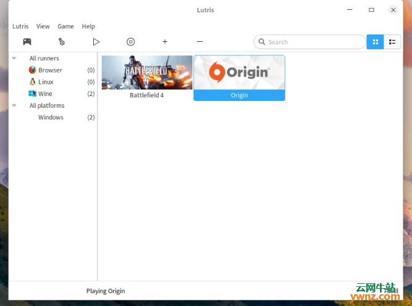Collapse the All platforms tree
412x306 pixels.
pos(14,105)
